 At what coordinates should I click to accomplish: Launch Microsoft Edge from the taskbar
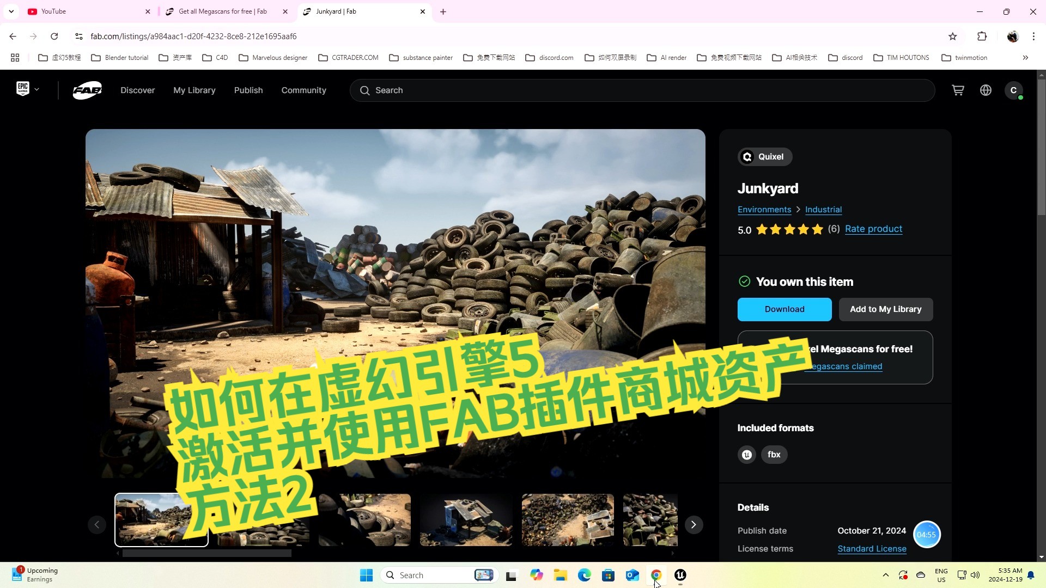584,575
